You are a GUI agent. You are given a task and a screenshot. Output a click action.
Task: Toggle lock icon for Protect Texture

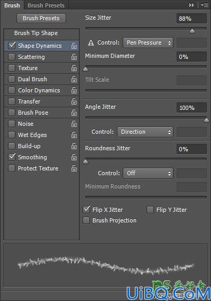[74, 168]
